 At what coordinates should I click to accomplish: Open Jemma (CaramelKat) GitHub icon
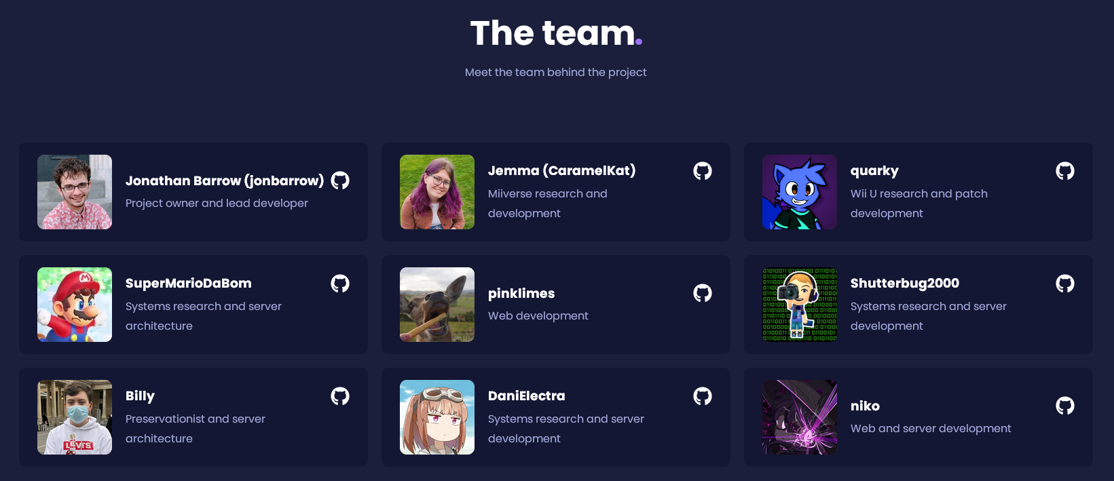tap(703, 171)
